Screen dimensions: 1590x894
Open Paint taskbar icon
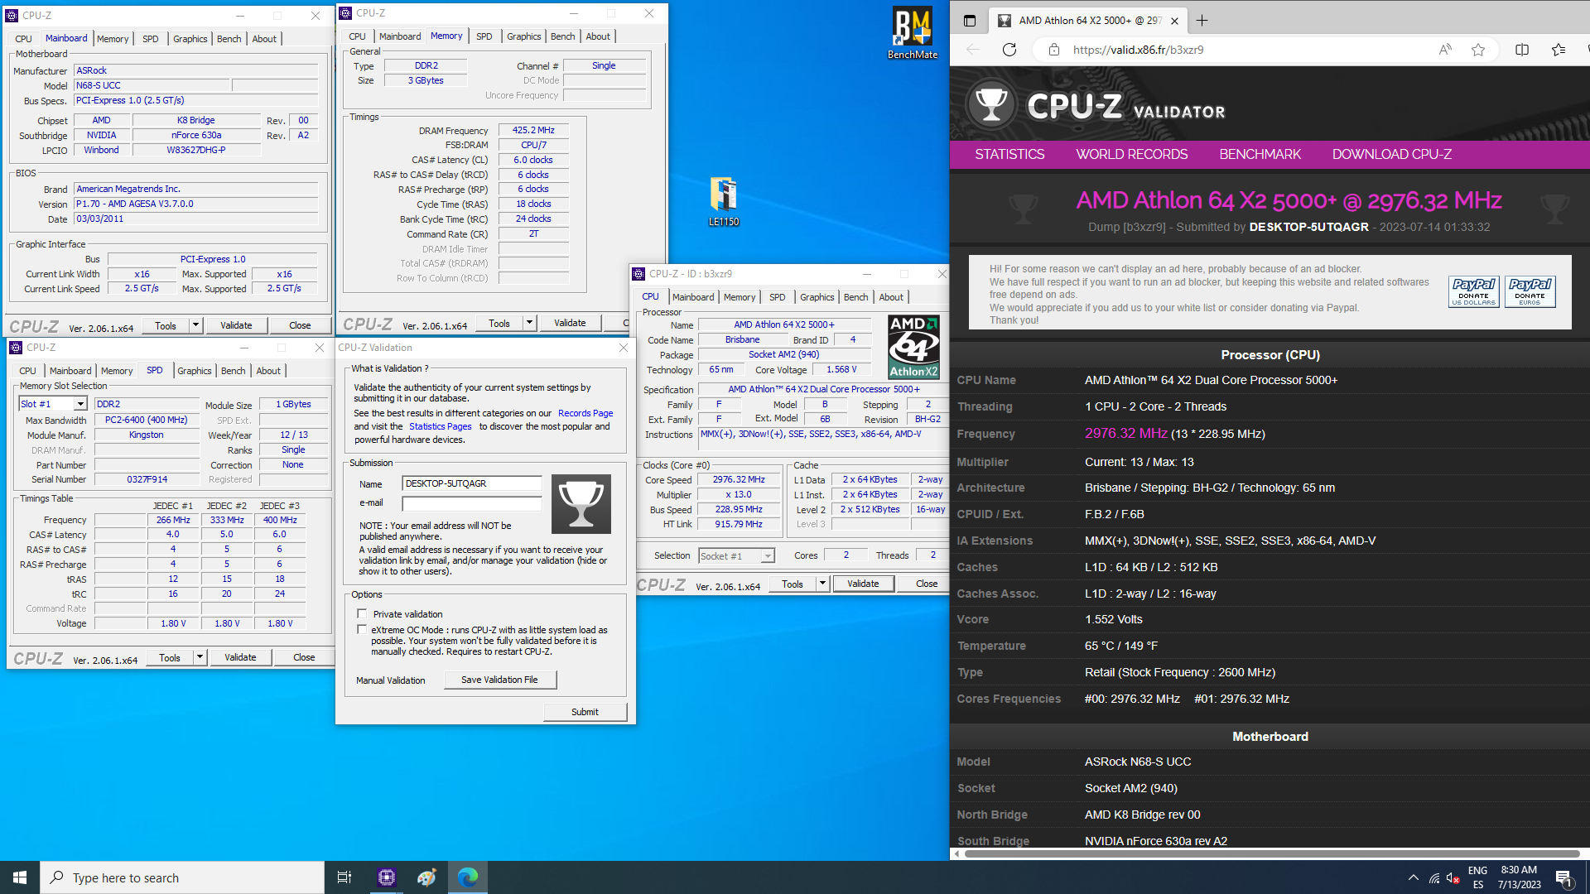(426, 877)
